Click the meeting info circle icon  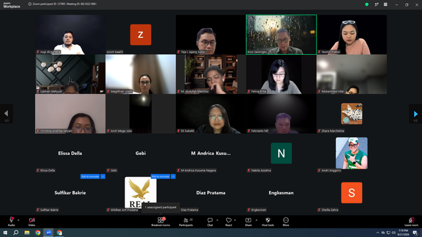[x=30, y=4]
